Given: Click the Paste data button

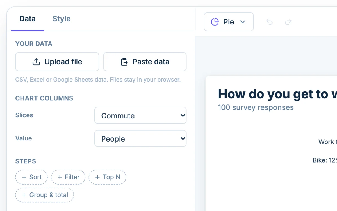Looking at the screenshot, I should 145,62.
